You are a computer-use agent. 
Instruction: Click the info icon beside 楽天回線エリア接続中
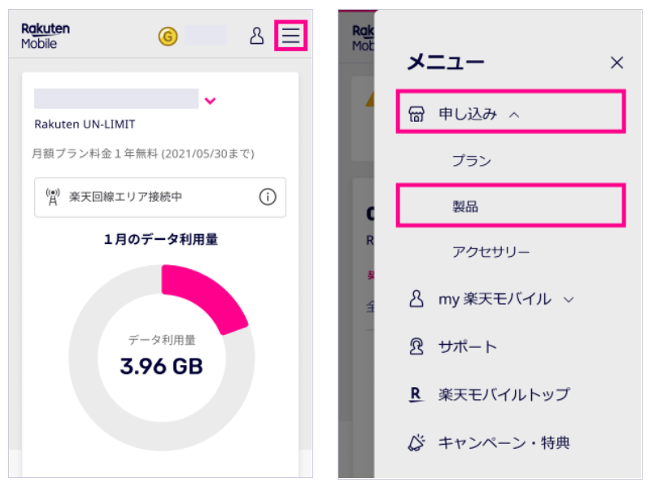[268, 197]
